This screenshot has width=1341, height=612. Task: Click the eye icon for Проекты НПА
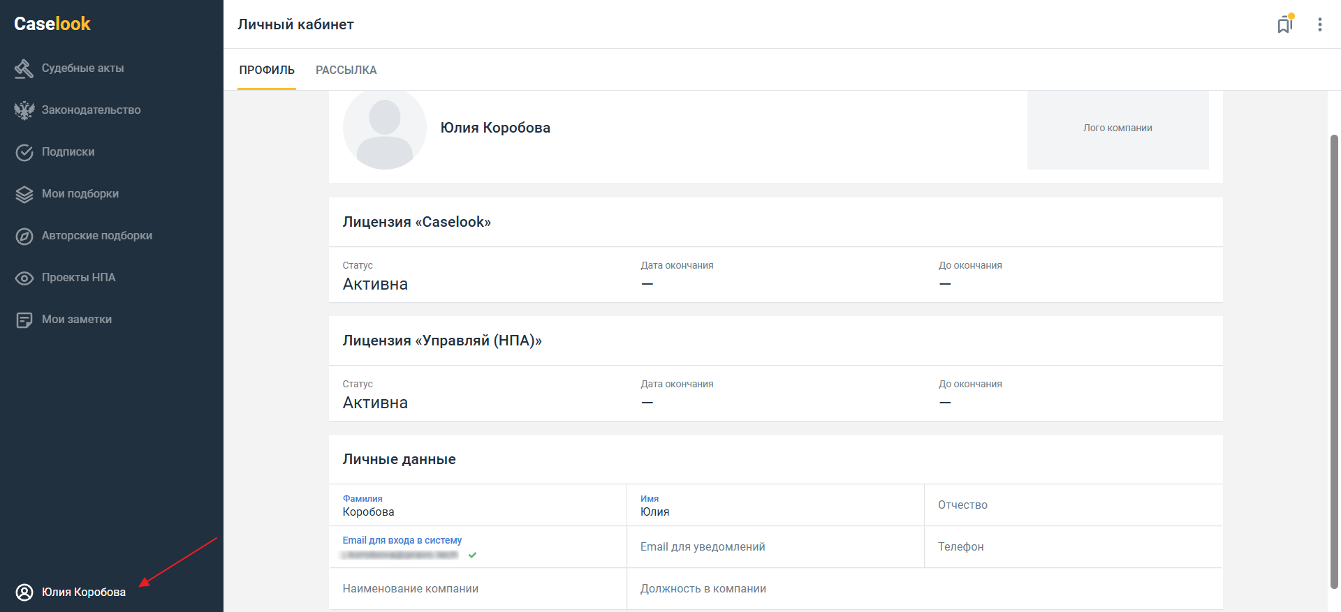pos(24,278)
